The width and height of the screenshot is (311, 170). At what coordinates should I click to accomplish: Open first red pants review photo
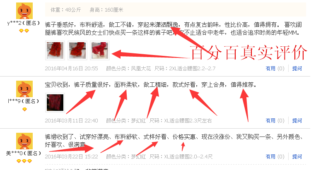point(55,50)
